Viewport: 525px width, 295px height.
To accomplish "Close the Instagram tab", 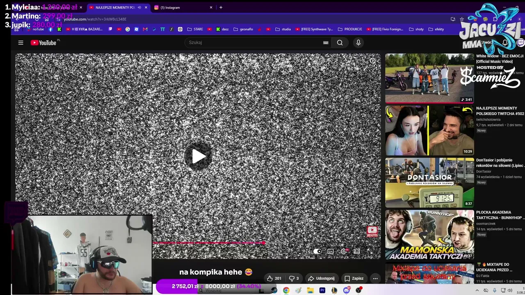I will [x=211, y=7].
